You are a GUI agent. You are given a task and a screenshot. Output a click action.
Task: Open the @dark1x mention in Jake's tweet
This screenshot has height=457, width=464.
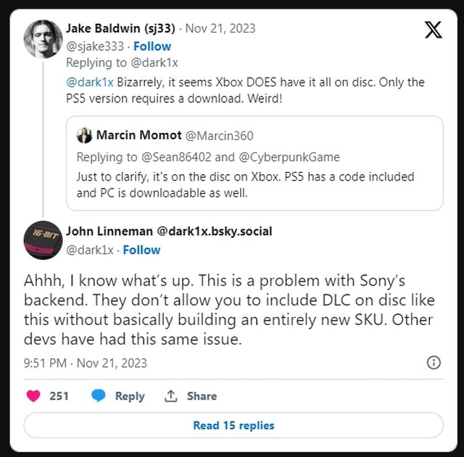(x=88, y=81)
